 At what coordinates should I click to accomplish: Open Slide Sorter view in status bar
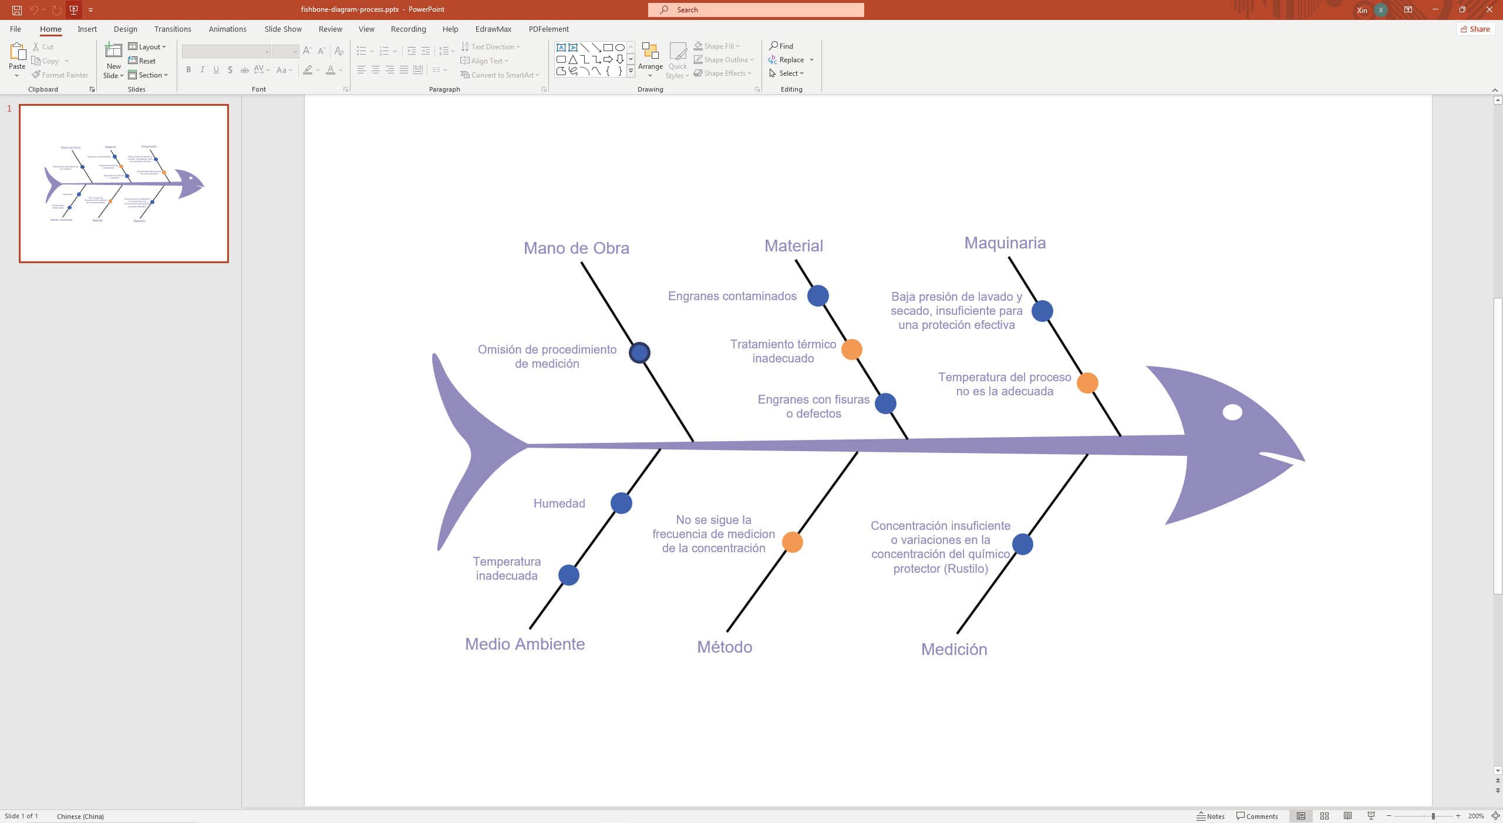tap(1324, 816)
